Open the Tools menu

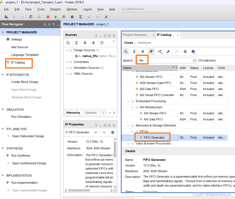pos(41,9)
